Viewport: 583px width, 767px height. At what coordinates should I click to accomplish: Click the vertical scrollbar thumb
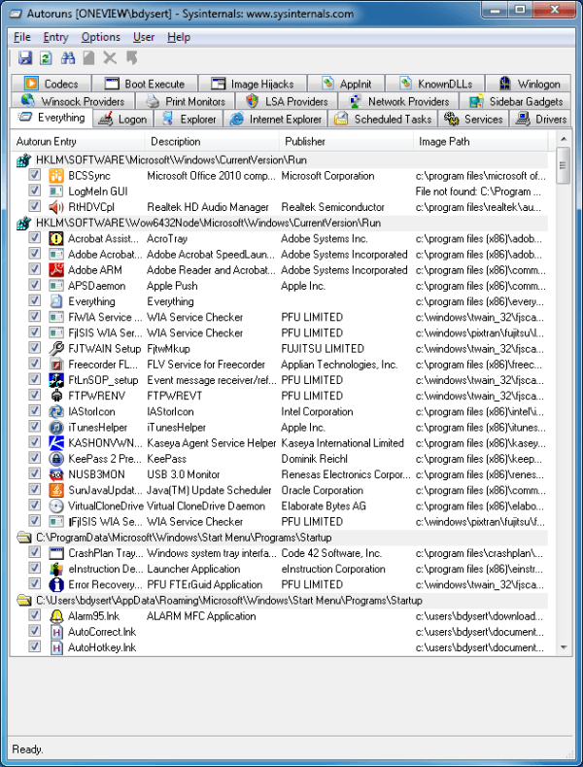pyautogui.click(x=564, y=165)
